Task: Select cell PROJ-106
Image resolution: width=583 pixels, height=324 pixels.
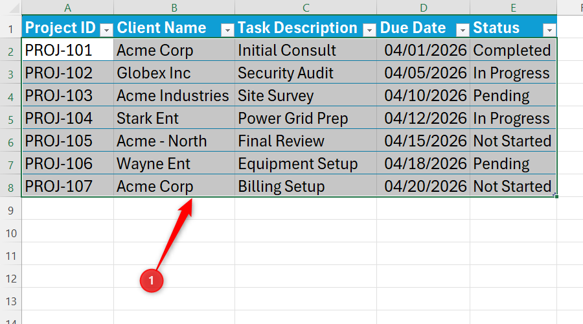Action: 67,163
